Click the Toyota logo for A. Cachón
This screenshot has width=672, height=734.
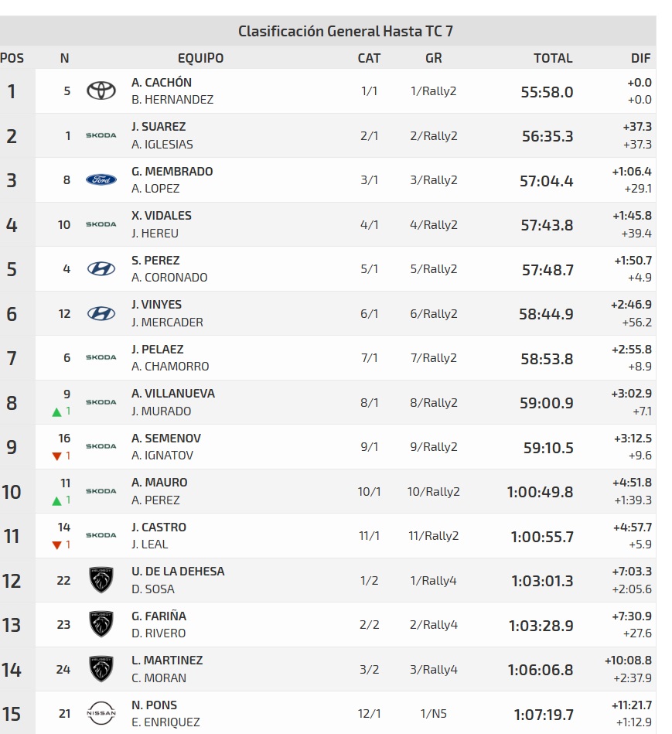[101, 91]
